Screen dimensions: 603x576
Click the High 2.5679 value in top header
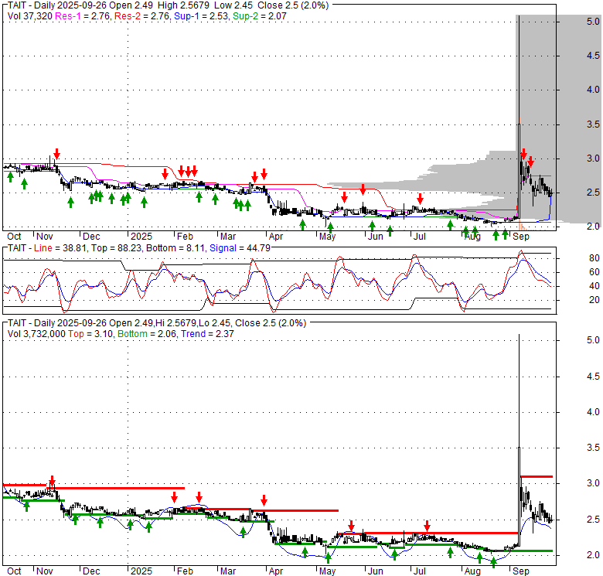pyautogui.click(x=183, y=5)
